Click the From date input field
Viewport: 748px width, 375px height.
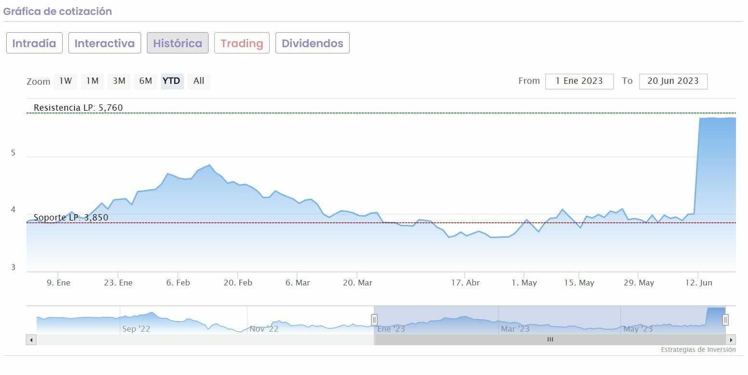click(x=579, y=81)
